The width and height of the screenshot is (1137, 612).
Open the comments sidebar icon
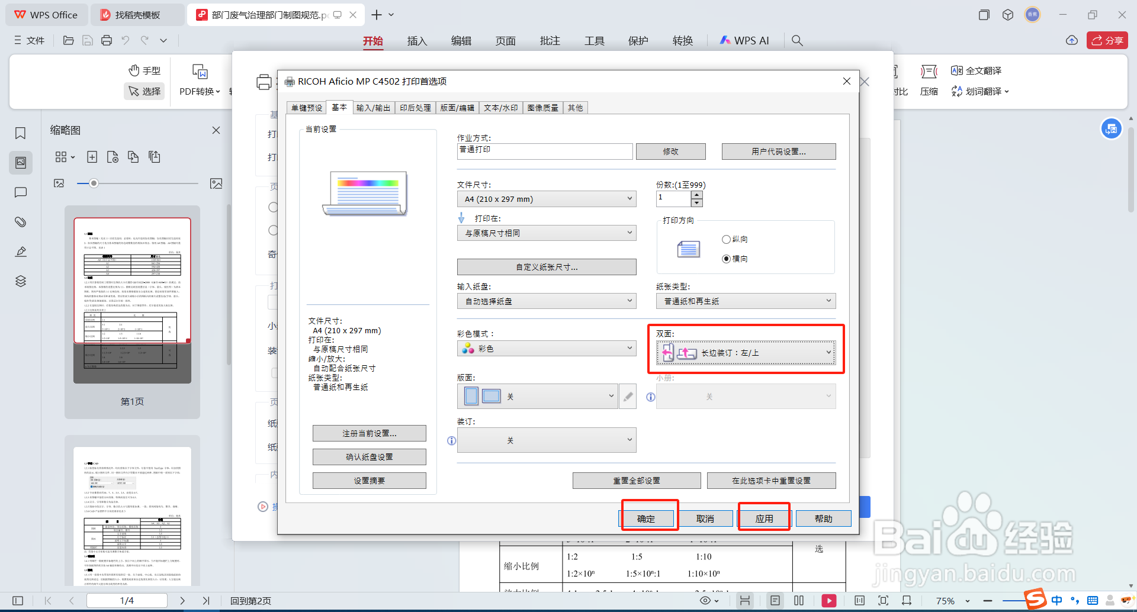(x=21, y=192)
